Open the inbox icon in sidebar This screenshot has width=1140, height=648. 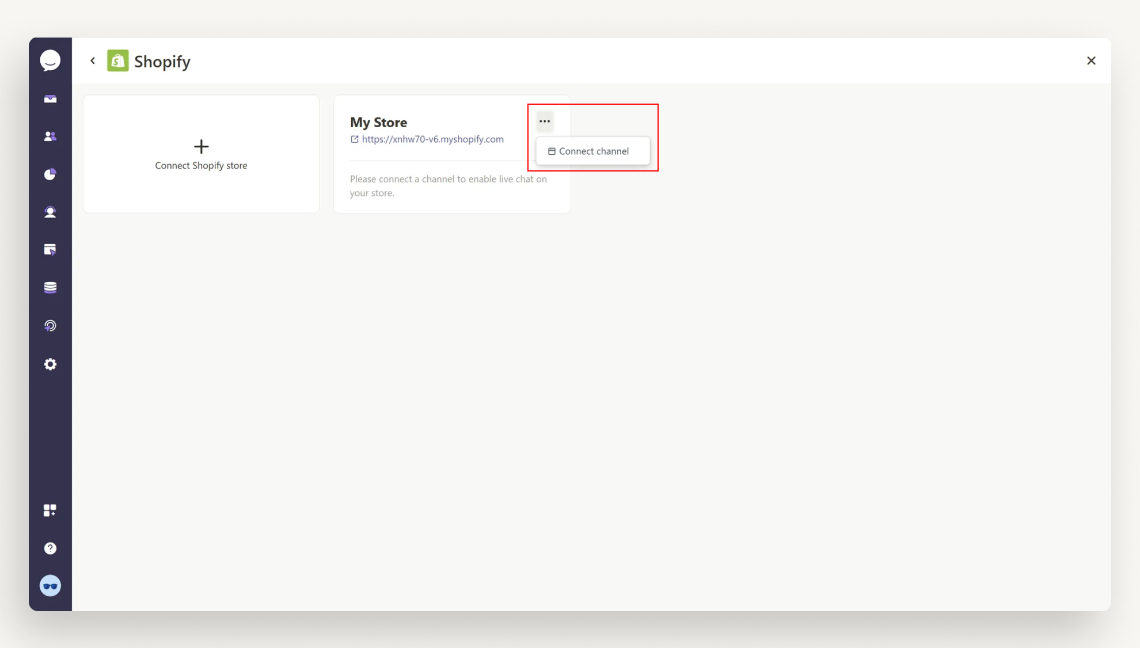pyautogui.click(x=50, y=99)
